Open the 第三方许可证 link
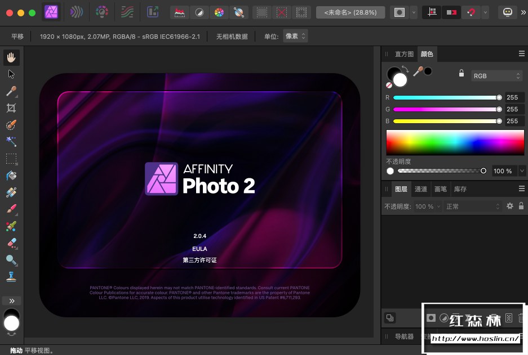 (199, 260)
